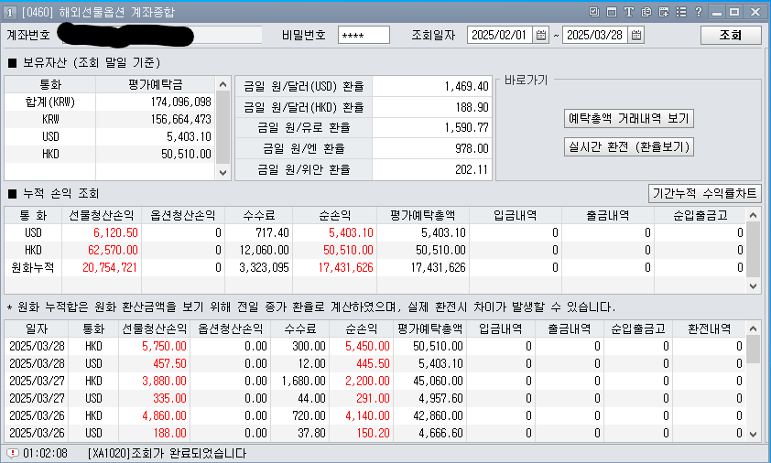Click the 평가예탁금 column header
This screenshot has width=771, height=463.
(x=156, y=84)
